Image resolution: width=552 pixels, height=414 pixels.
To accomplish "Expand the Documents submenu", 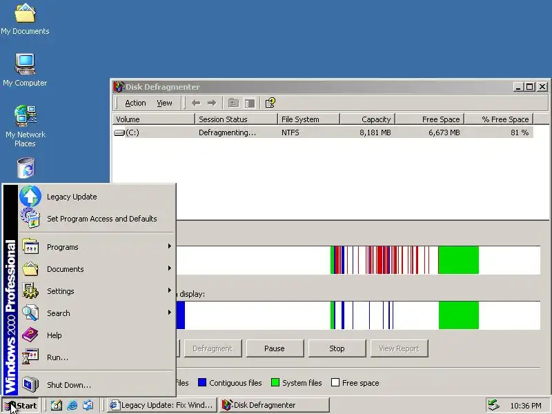I will click(97, 269).
